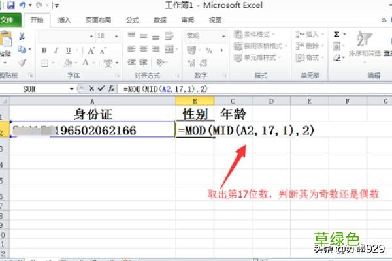Confirm formula with the checkmark icon

pyautogui.click(x=101, y=88)
